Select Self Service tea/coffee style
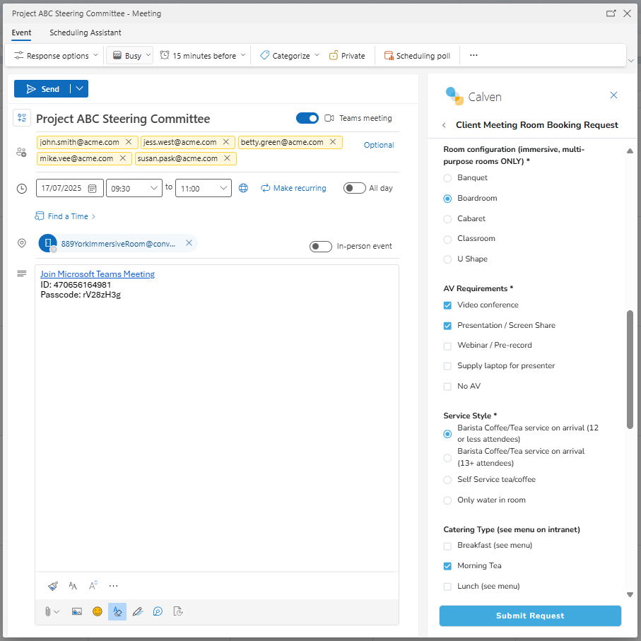This screenshot has width=641, height=641. tap(447, 480)
